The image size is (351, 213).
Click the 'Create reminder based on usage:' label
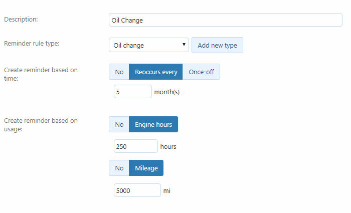[x=41, y=125]
